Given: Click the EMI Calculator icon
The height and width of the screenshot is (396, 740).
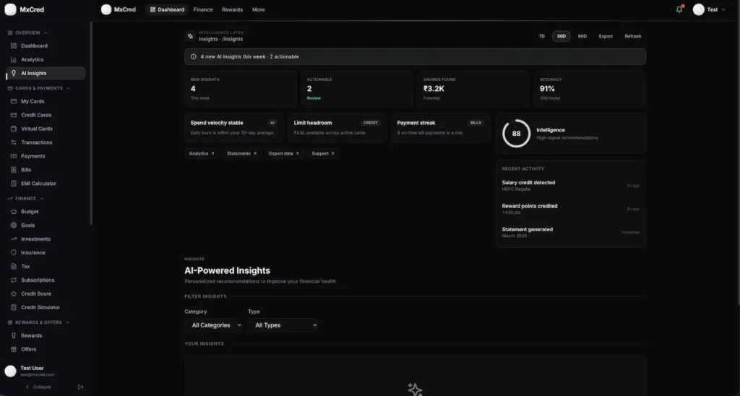Looking at the screenshot, I should pos(14,183).
